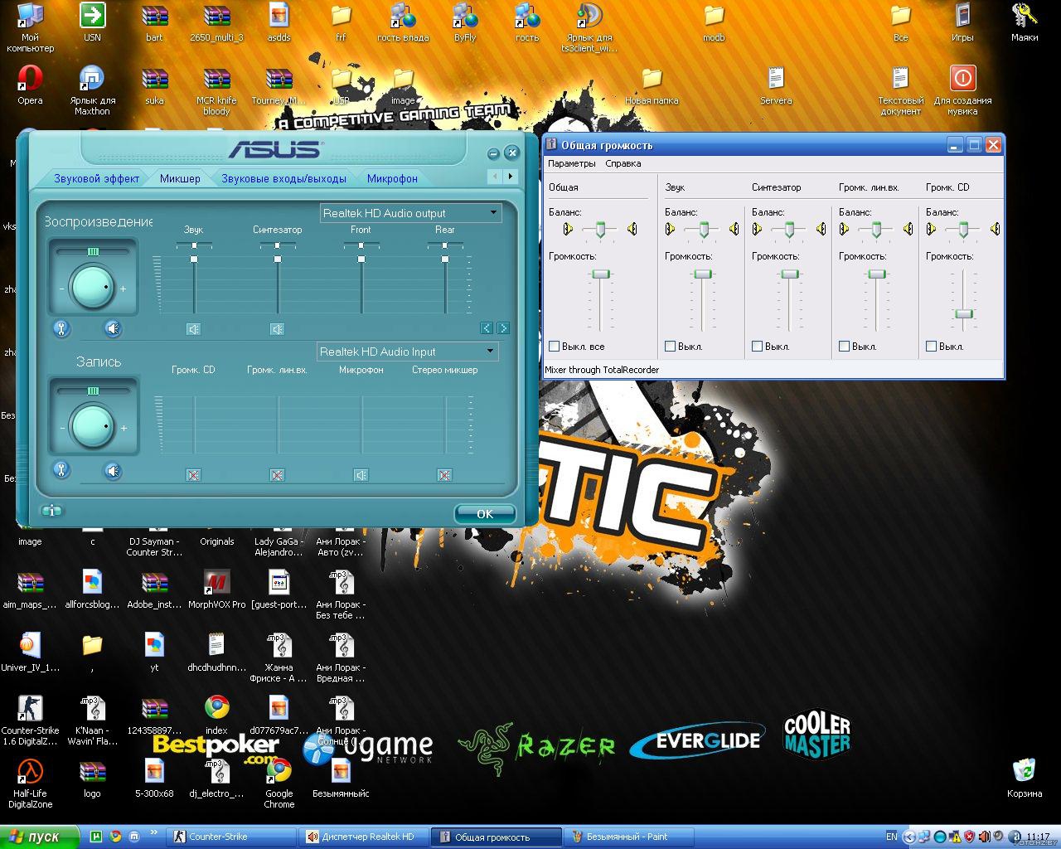Click Громк. CD volume slider handle
This screenshot has width=1061, height=849.
click(x=963, y=313)
